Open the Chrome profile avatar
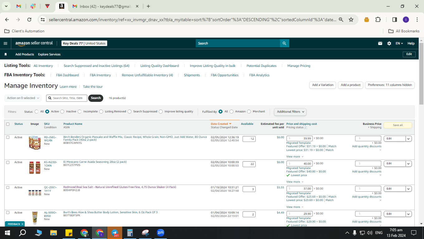 [406, 20]
